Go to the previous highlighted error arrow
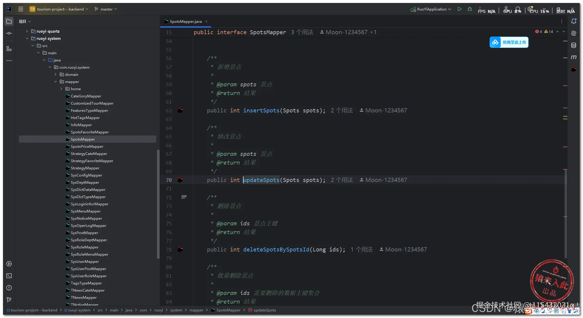 click(557, 31)
